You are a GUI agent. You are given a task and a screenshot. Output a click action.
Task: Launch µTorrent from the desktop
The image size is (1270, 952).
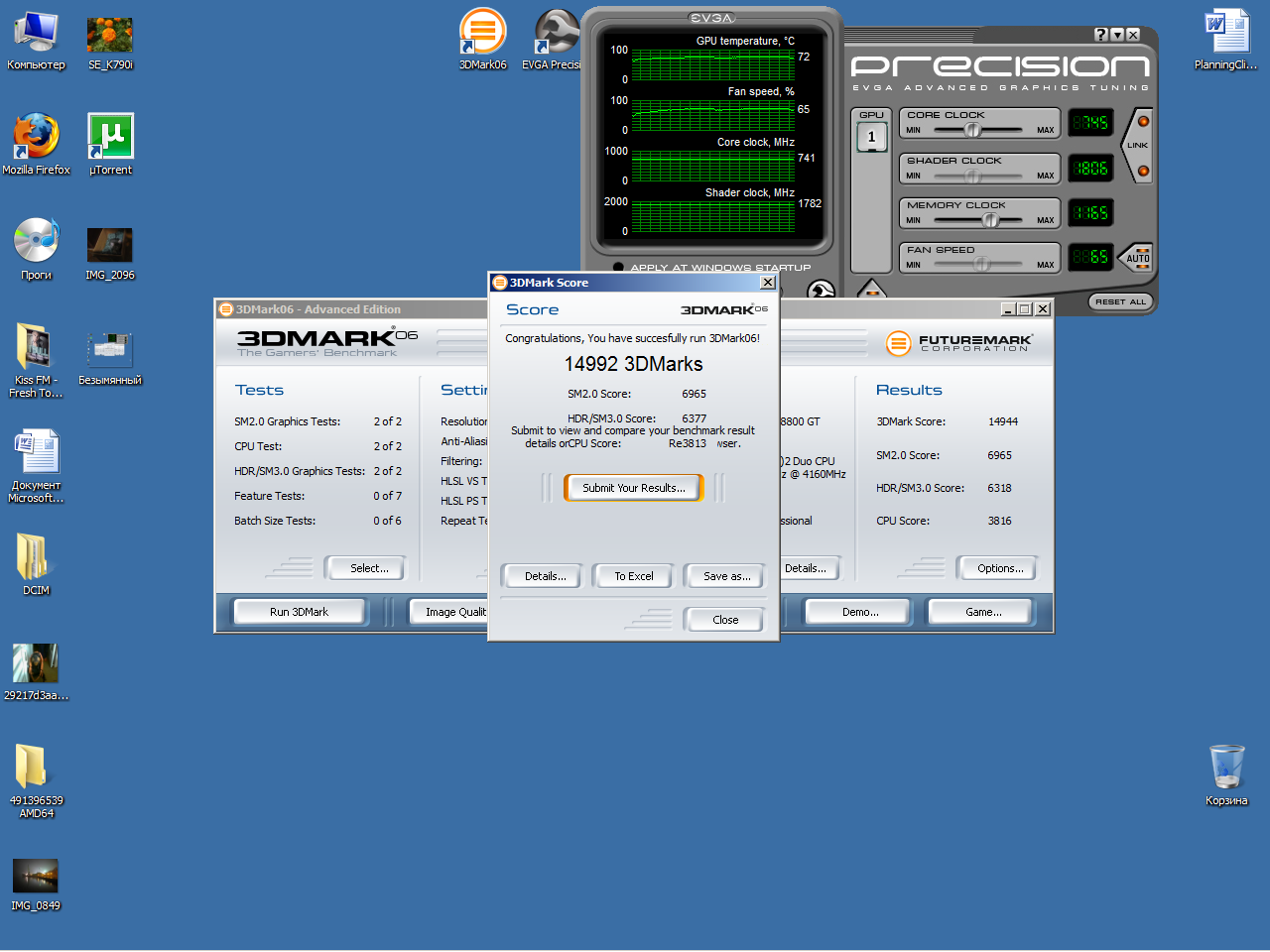point(110,145)
